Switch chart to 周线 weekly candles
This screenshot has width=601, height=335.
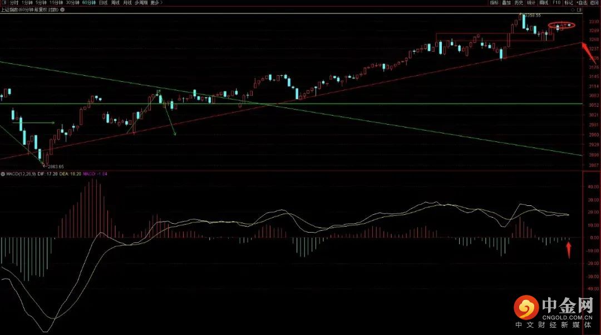[115, 3]
